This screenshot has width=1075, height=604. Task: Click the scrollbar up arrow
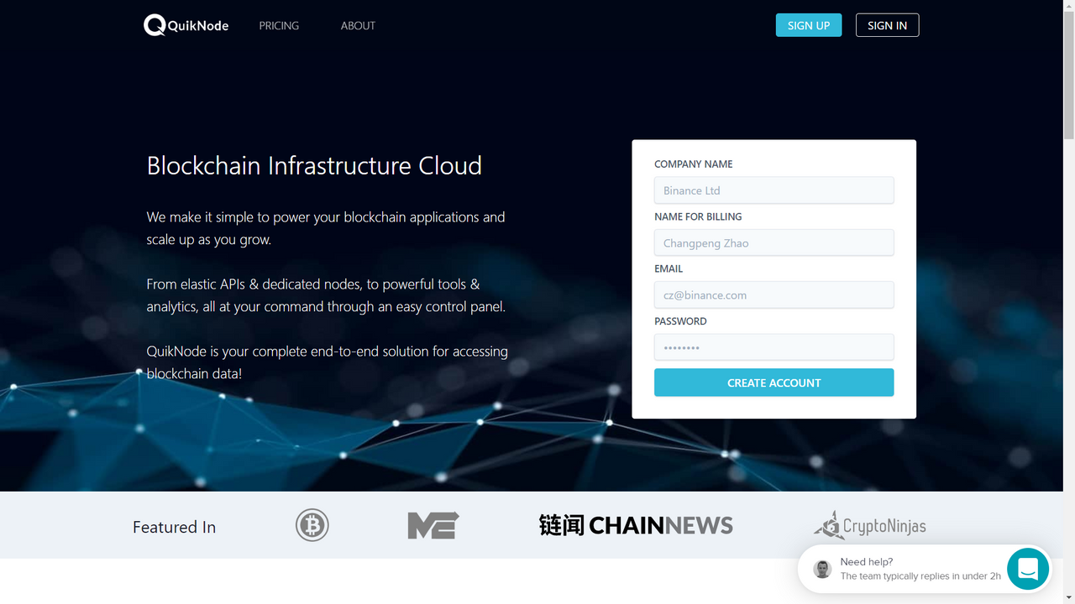click(x=1068, y=6)
